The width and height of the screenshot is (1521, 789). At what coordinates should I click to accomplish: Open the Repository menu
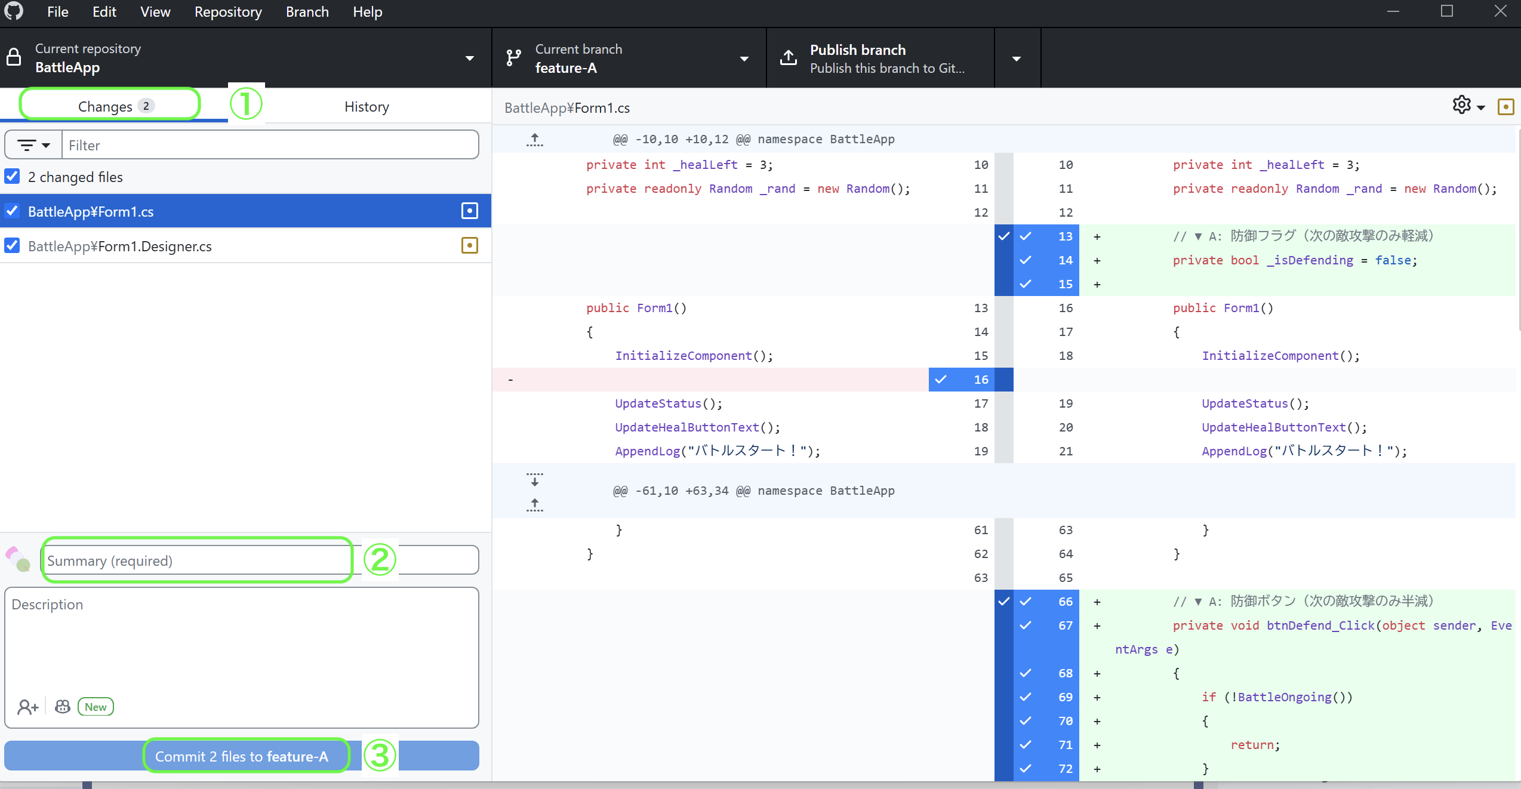point(228,12)
